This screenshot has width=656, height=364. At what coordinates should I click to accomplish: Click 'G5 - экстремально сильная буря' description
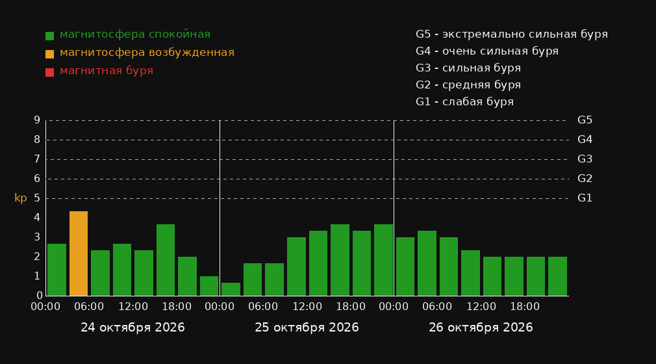pyautogui.click(x=512, y=34)
